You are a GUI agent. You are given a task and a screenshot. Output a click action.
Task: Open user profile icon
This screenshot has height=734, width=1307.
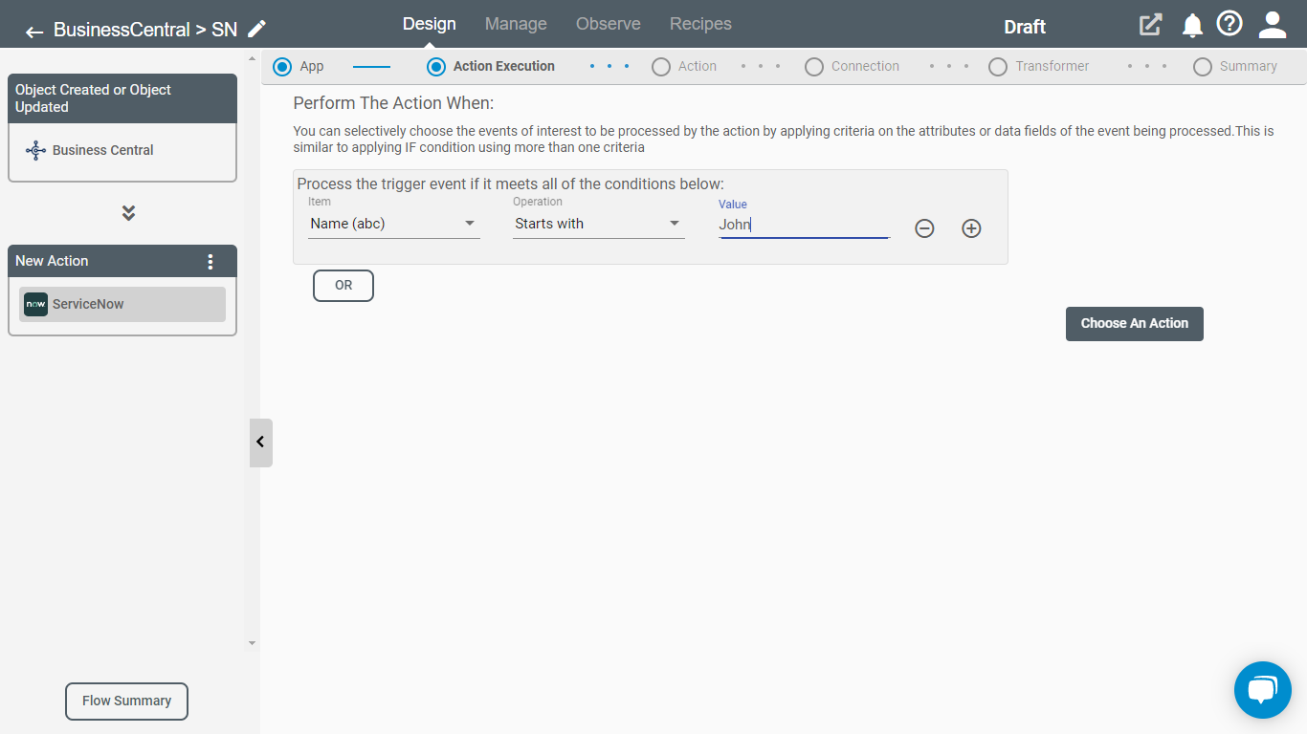pos(1273,25)
